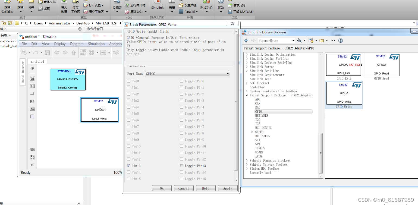Collapse Target Support Package STM32 Adapter node
This screenshot has height=205, width=418.
coord(247,95)
